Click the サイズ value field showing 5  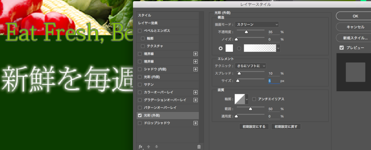pos(274,81)
